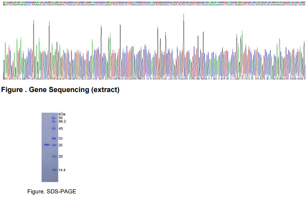This screenshot has height=197, width=308.
Task: Click the 20 kDa marker label
Action: click(x=61, y=156)
